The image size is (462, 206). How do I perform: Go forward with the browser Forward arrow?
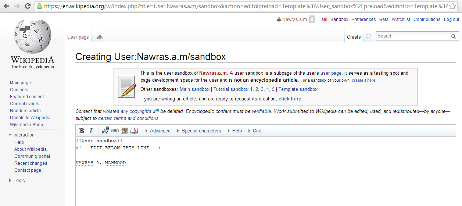[x=17, y=6]
